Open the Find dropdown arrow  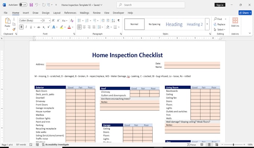click(226, 19)
